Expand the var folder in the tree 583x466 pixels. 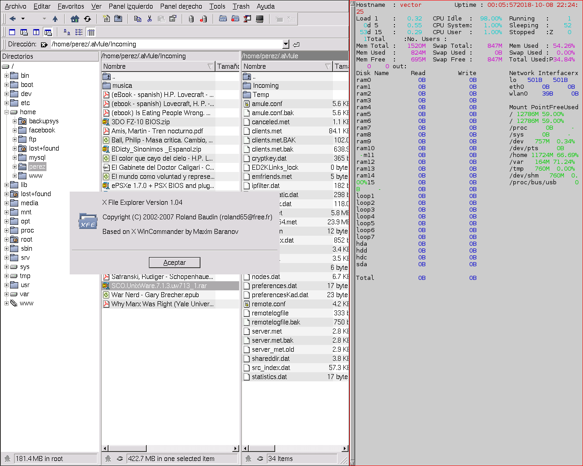coord(6,294)
